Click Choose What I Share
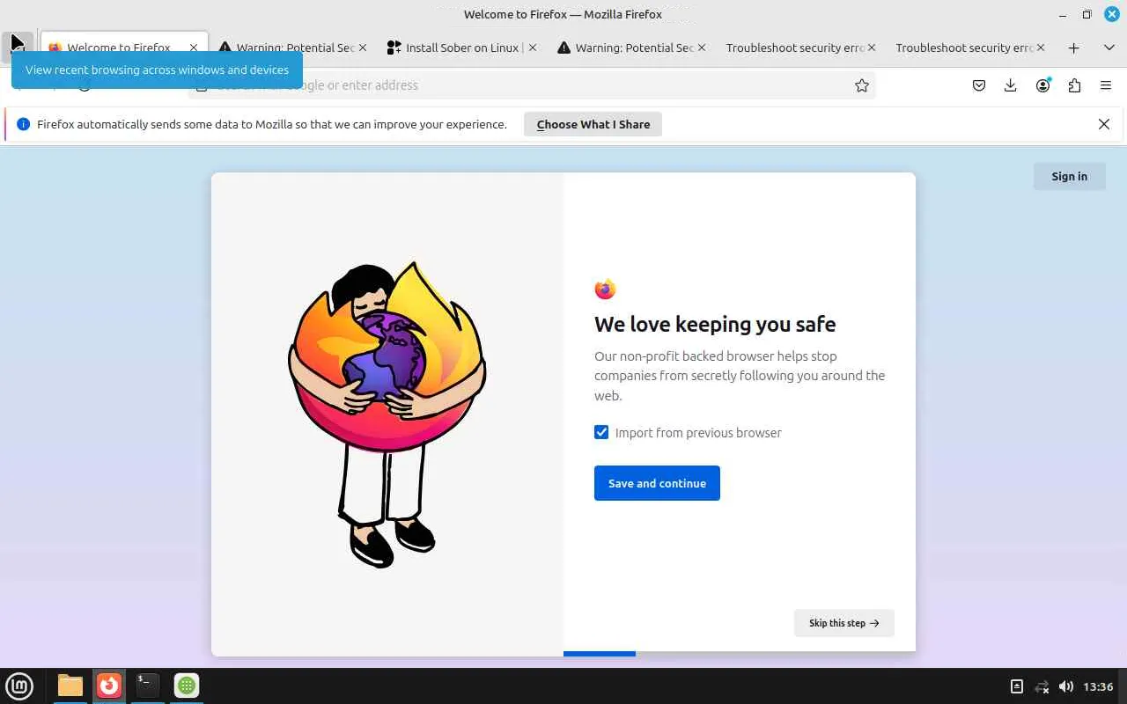Viewport: 1127px width, 704px height. click(x=593, y=124)
